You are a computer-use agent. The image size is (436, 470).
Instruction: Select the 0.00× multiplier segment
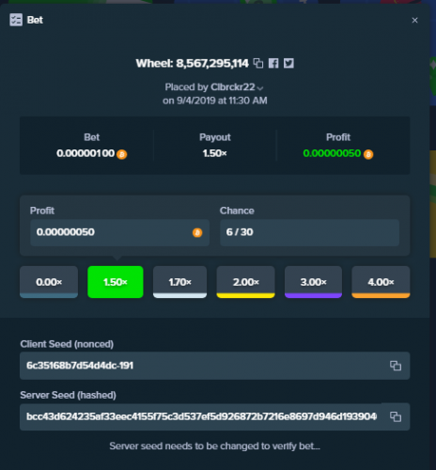49,282
